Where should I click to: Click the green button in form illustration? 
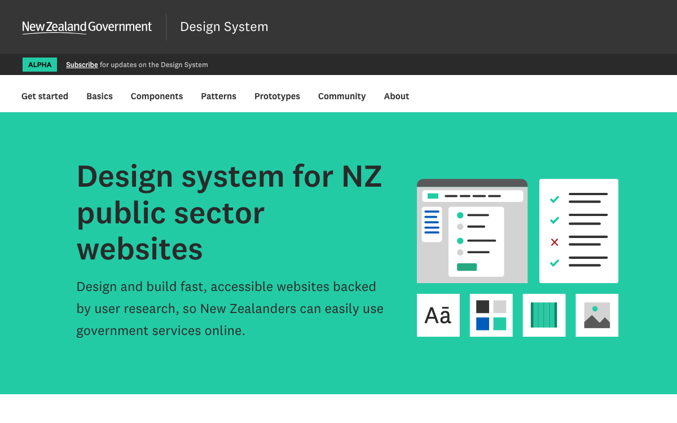467,267
